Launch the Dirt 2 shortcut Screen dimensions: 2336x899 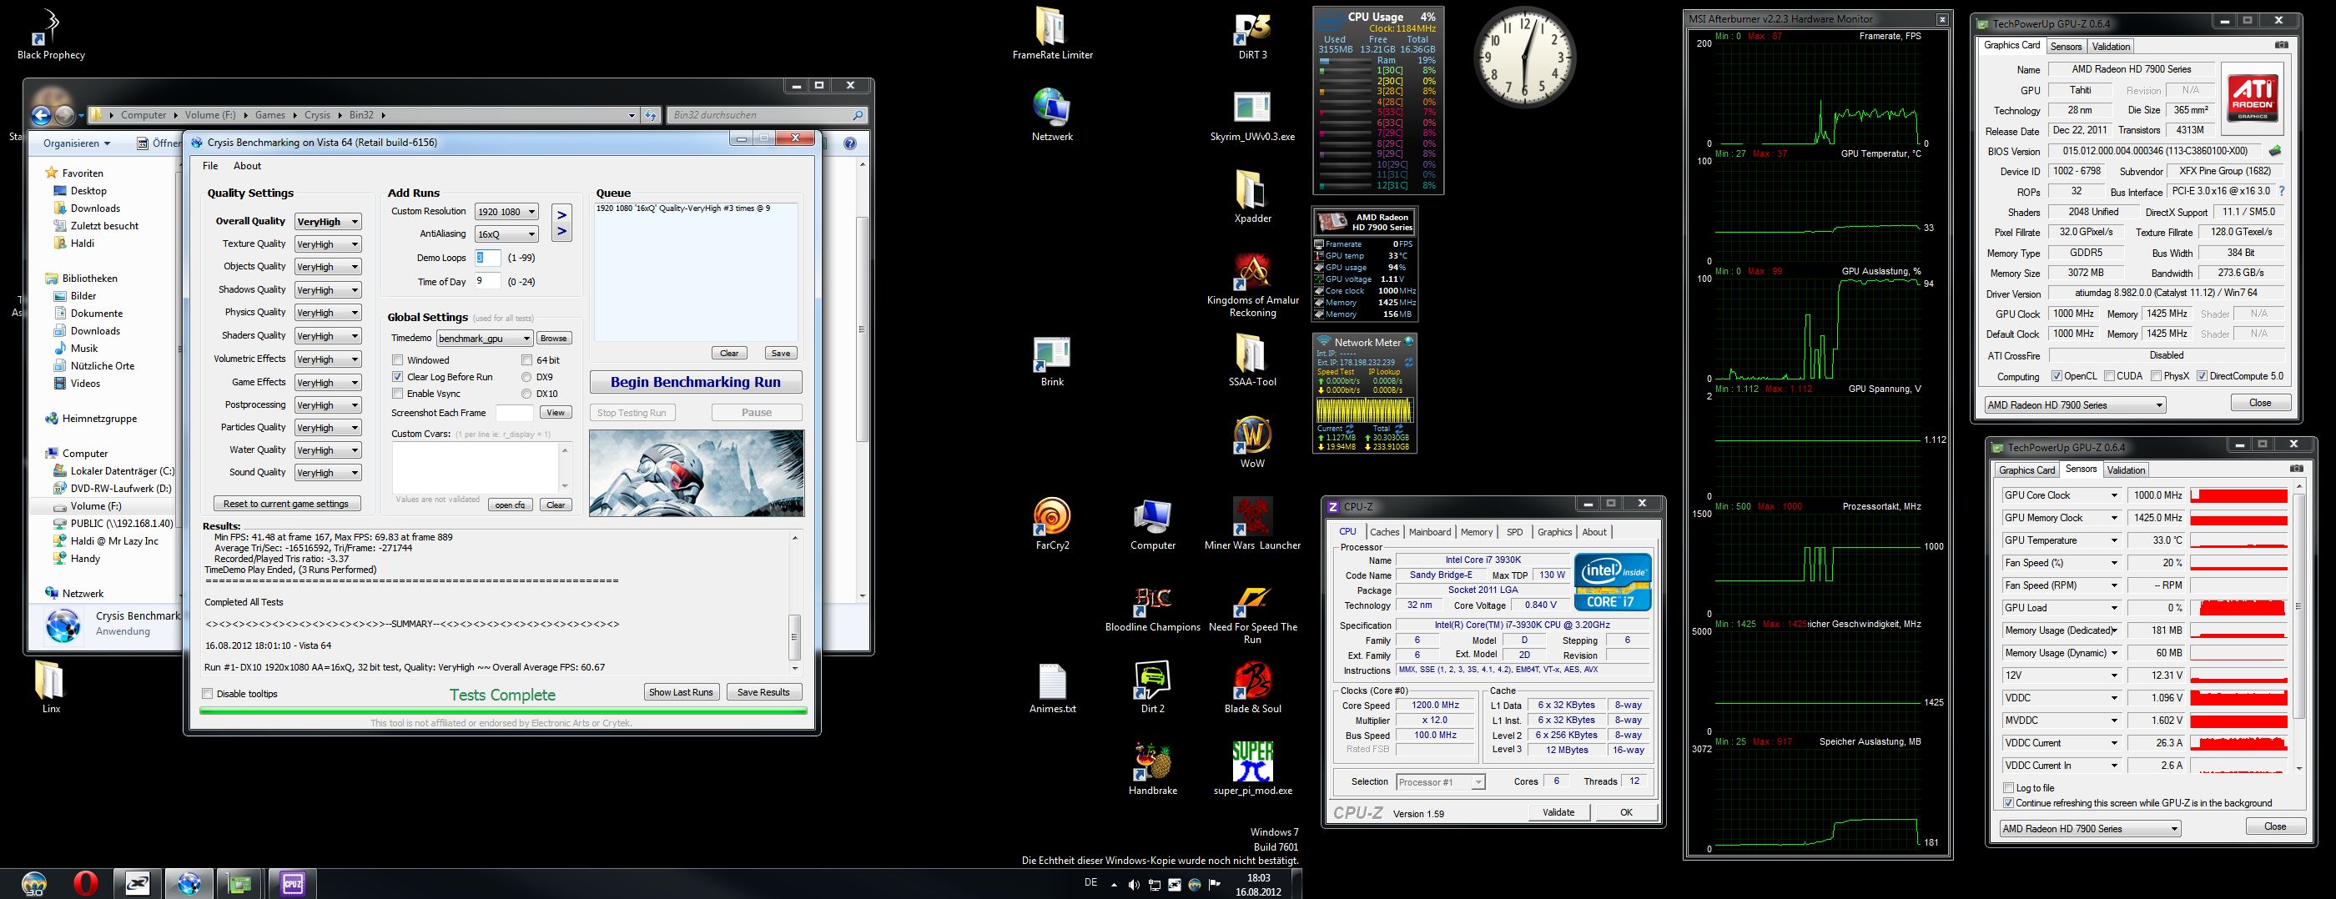(x=1153, y=686)
